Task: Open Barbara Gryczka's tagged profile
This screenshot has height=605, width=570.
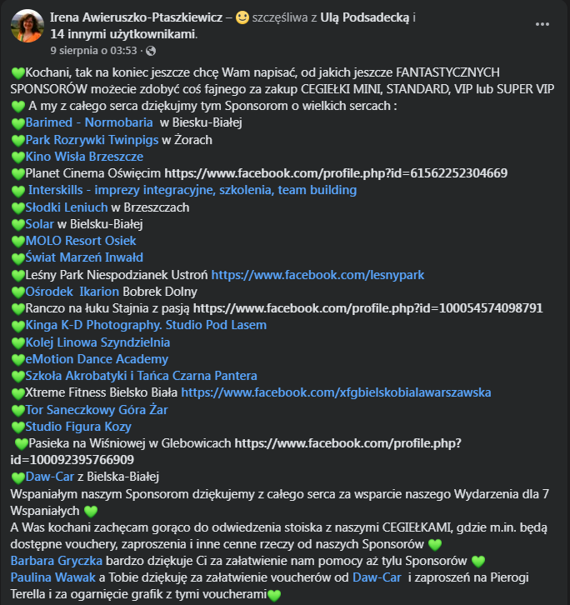Action: (x=57, y=561)
